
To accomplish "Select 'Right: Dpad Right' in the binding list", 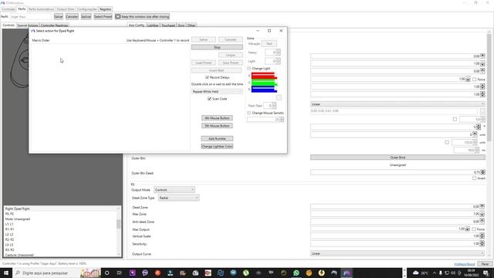I will pyautogui.click(x=17, y=208).
